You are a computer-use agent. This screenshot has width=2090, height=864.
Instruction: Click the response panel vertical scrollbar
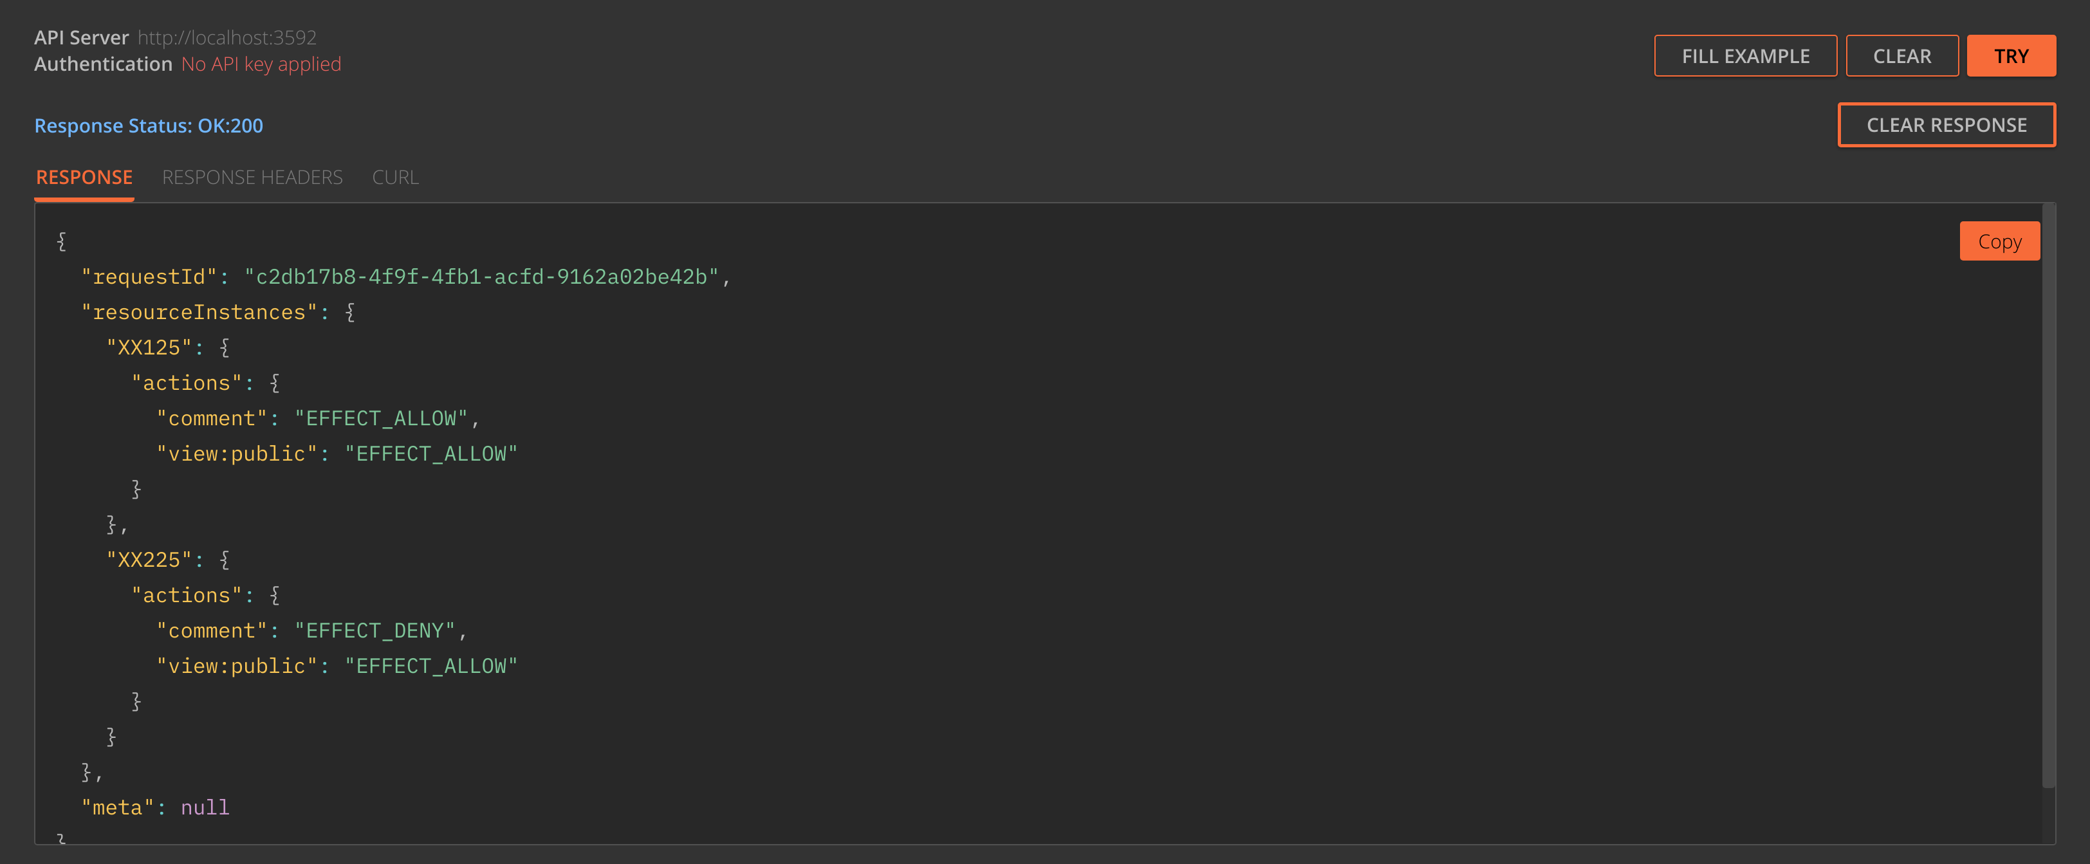(2048, 495)
